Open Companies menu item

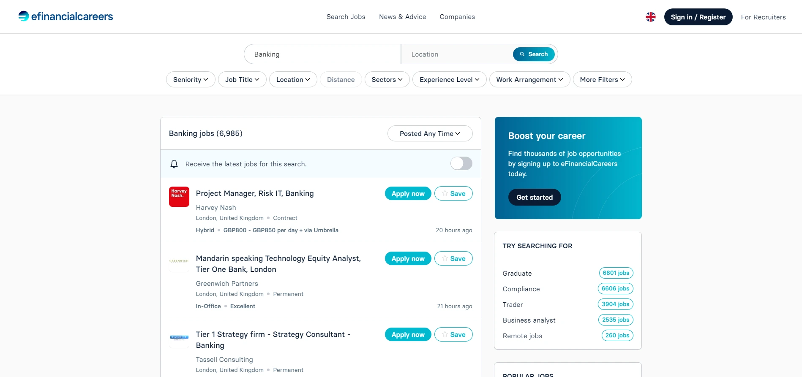click(457, 17)
